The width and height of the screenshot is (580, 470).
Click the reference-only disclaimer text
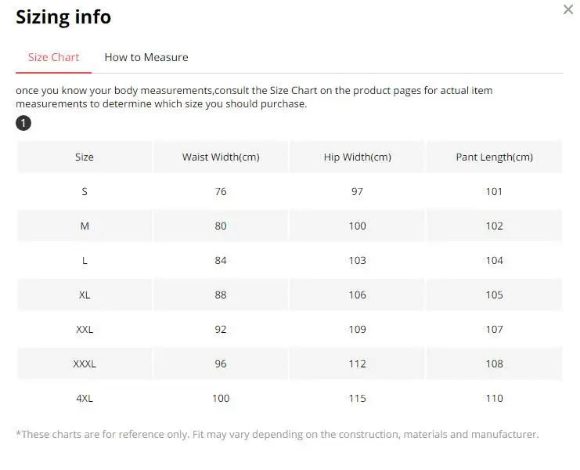277,434
